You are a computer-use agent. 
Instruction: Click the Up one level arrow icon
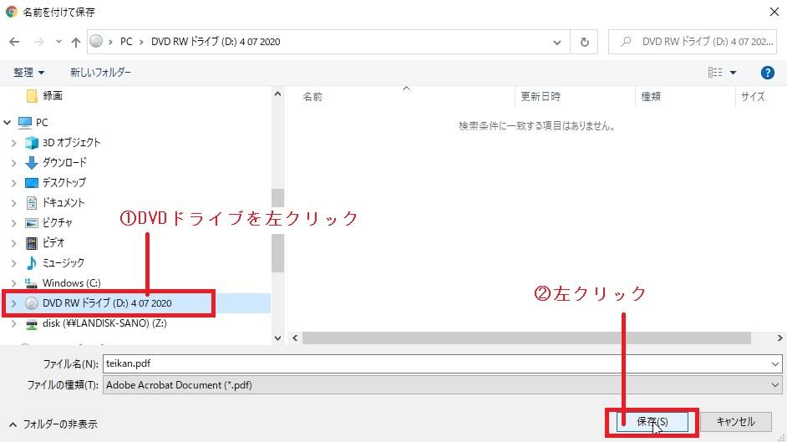tap(76, 42)
